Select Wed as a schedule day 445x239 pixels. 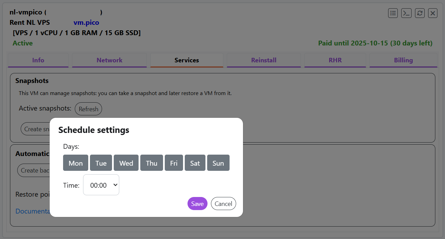coord(126,163)
